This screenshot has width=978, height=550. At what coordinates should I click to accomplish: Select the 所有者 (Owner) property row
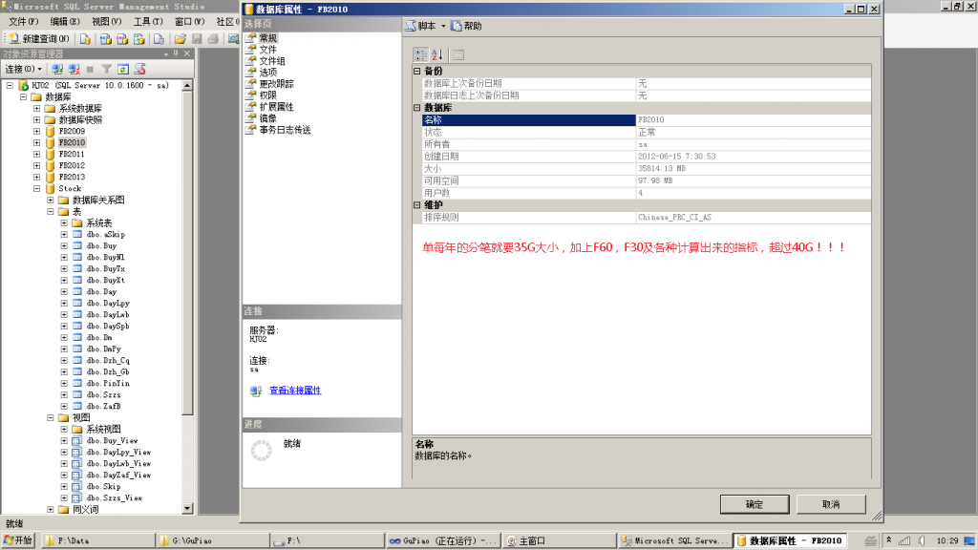[647, 144]
